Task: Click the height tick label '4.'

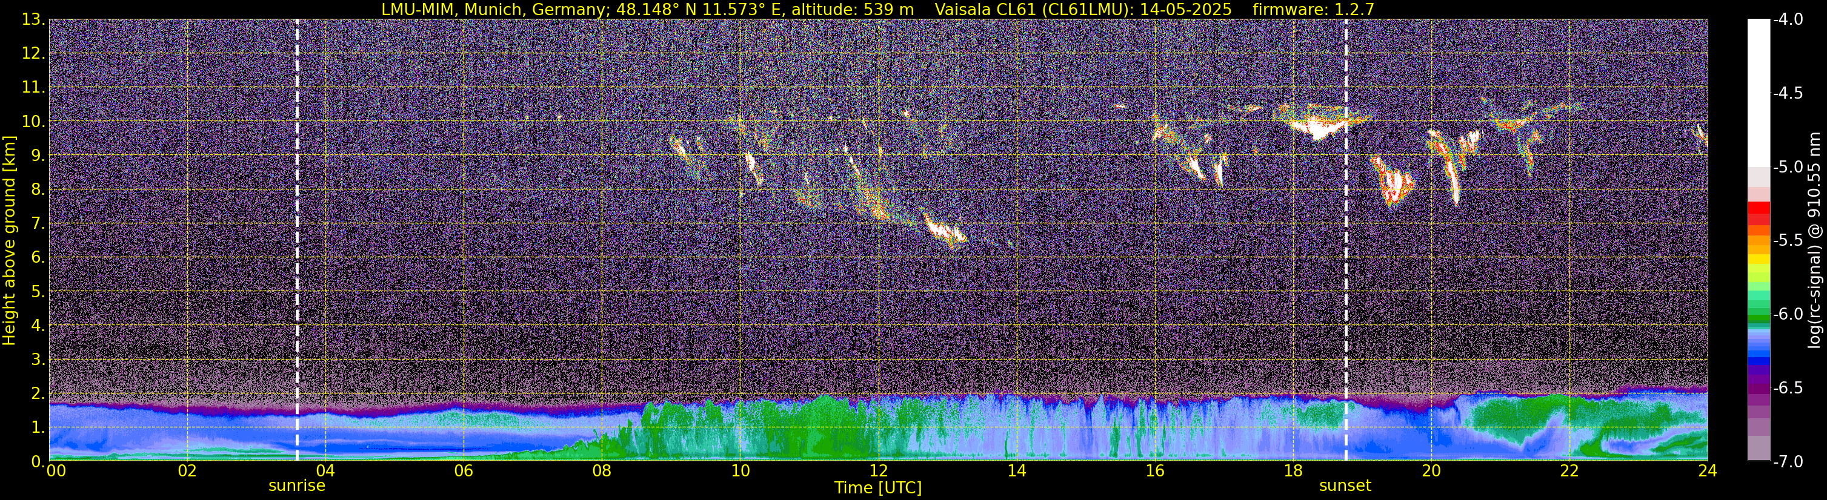Action: pos(38,326)
